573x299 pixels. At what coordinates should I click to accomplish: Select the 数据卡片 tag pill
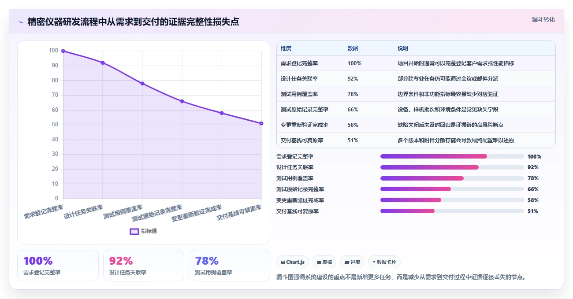pos(384,262)
